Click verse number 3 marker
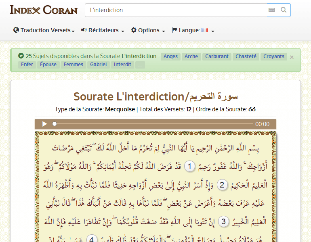Screen dimensions: 311x242 (224, 221)
